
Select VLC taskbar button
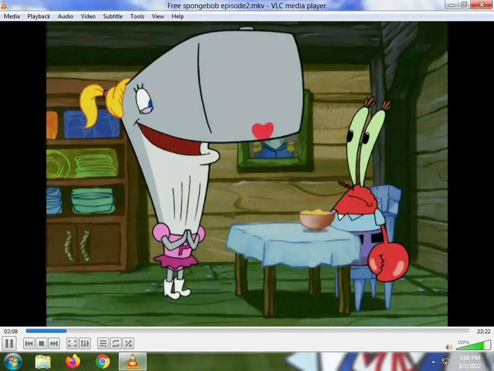[133, 361]
